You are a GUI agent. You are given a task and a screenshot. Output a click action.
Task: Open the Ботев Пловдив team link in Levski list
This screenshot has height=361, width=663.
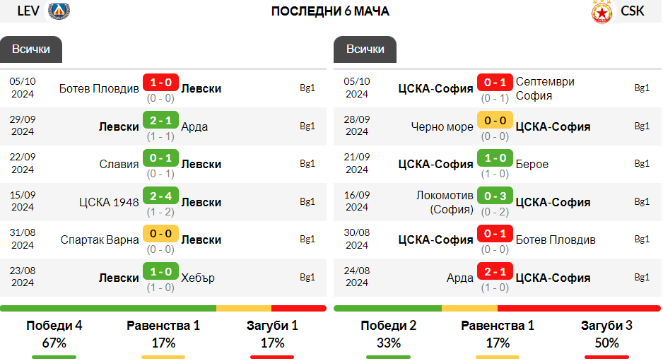click(99, 89)
